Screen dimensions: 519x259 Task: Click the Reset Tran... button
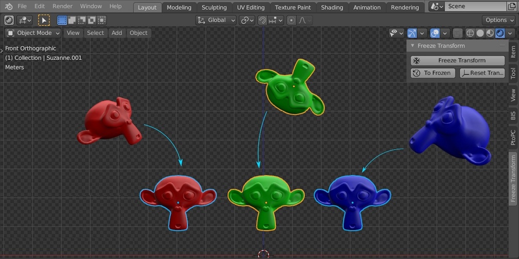point(482,73)
